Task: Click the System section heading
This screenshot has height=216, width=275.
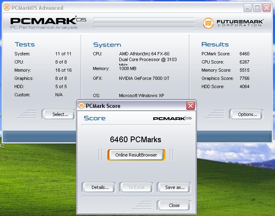Action: (107, 45)
